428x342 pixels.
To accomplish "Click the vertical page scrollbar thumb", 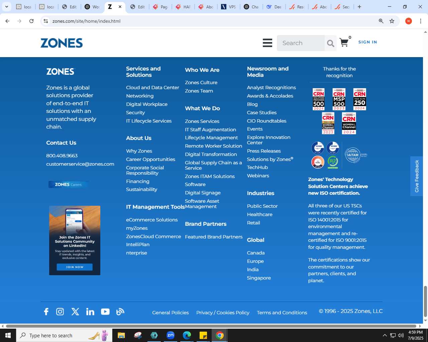I will coord(425,301).
